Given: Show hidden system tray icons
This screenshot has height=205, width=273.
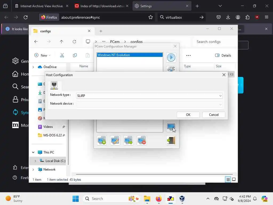Looking at the screenshot, I should 208,199.
